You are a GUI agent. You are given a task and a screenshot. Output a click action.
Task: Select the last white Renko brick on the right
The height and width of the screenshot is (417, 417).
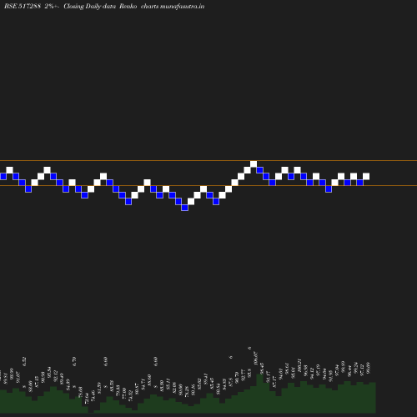coord(366,176)
